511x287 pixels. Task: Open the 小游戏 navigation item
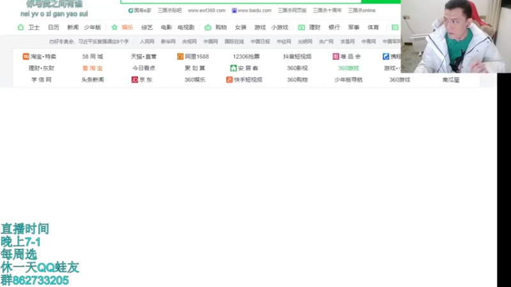[280, 27]
